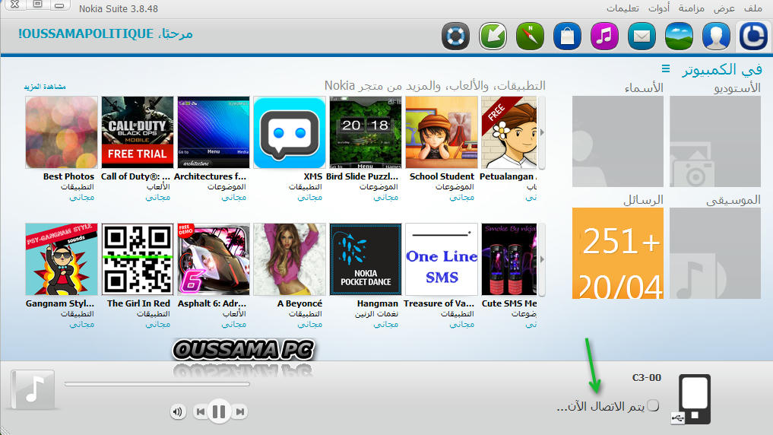Skip to the previous track
The width and height of the screenshot is (773, 435).
(200, 411)
